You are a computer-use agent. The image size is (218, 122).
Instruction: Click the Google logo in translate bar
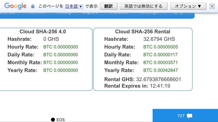[16, 6]
